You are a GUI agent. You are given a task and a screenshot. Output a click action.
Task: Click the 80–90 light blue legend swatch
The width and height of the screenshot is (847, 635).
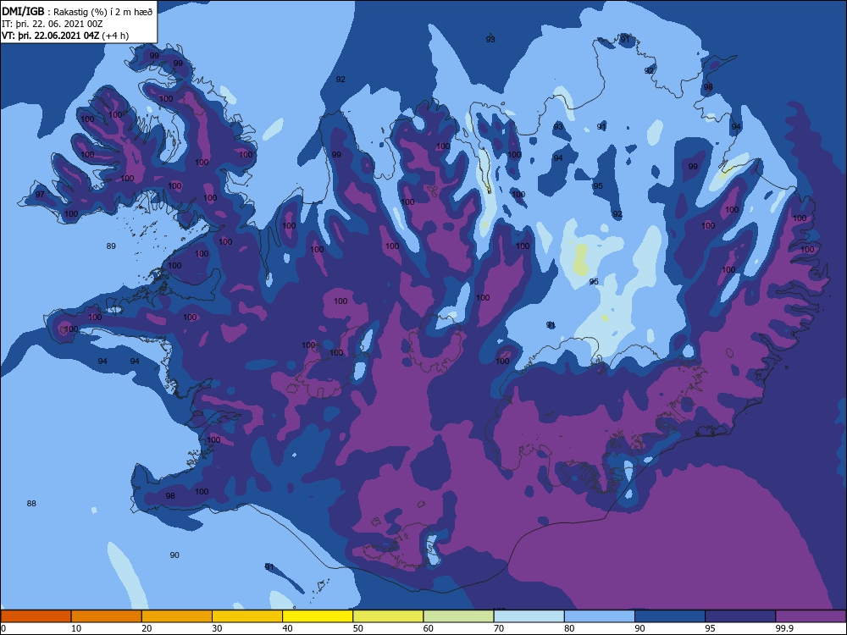pyautogui.click(x=599, y=616)
